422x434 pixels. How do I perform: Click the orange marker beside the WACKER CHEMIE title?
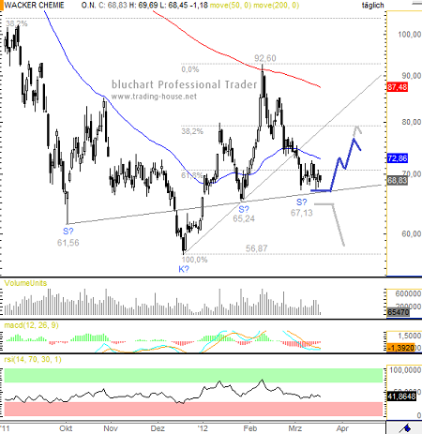pos(1,6)
